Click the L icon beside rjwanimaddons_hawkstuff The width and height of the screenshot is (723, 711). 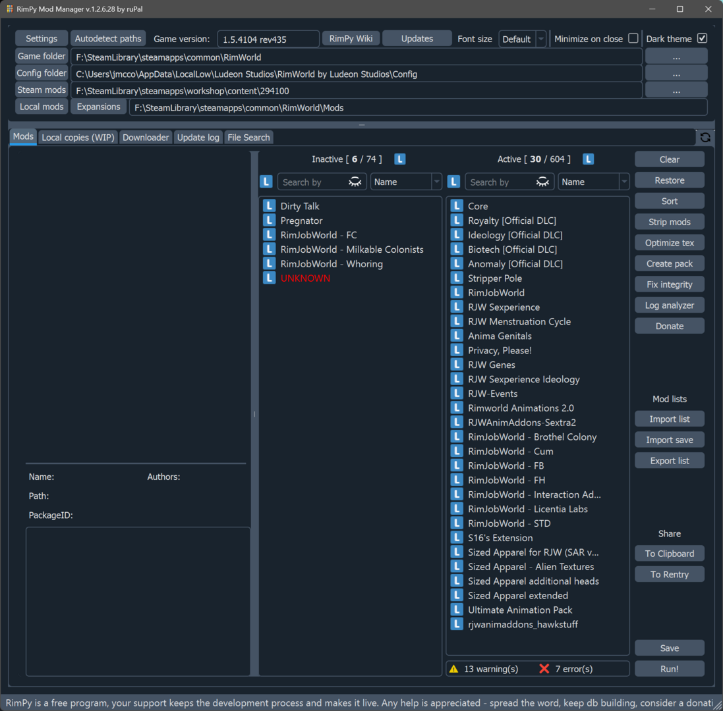click(x=457, y=624)
